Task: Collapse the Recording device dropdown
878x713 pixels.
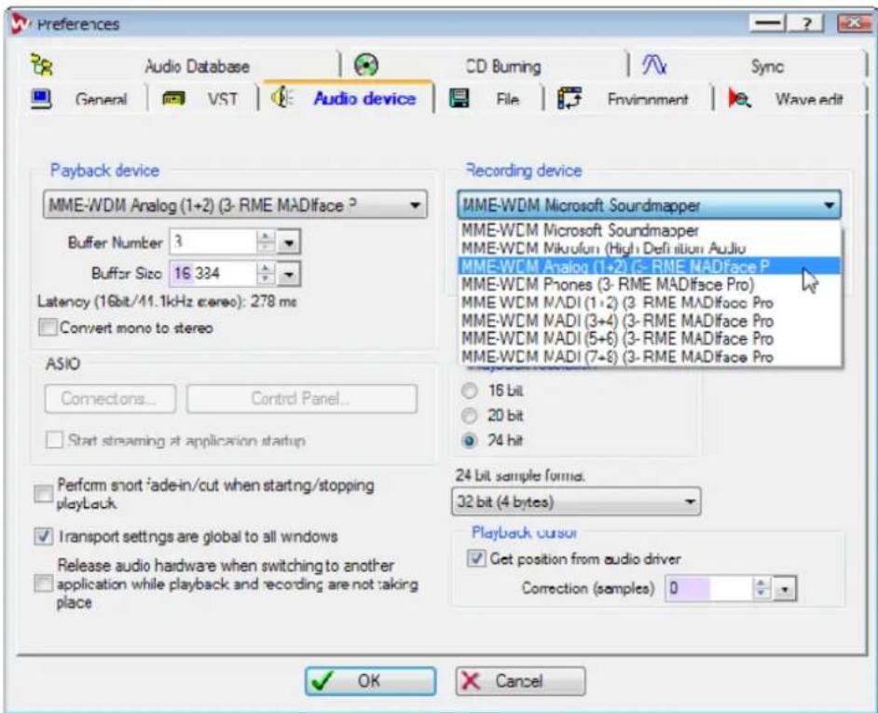Action: tap(649, 205)
